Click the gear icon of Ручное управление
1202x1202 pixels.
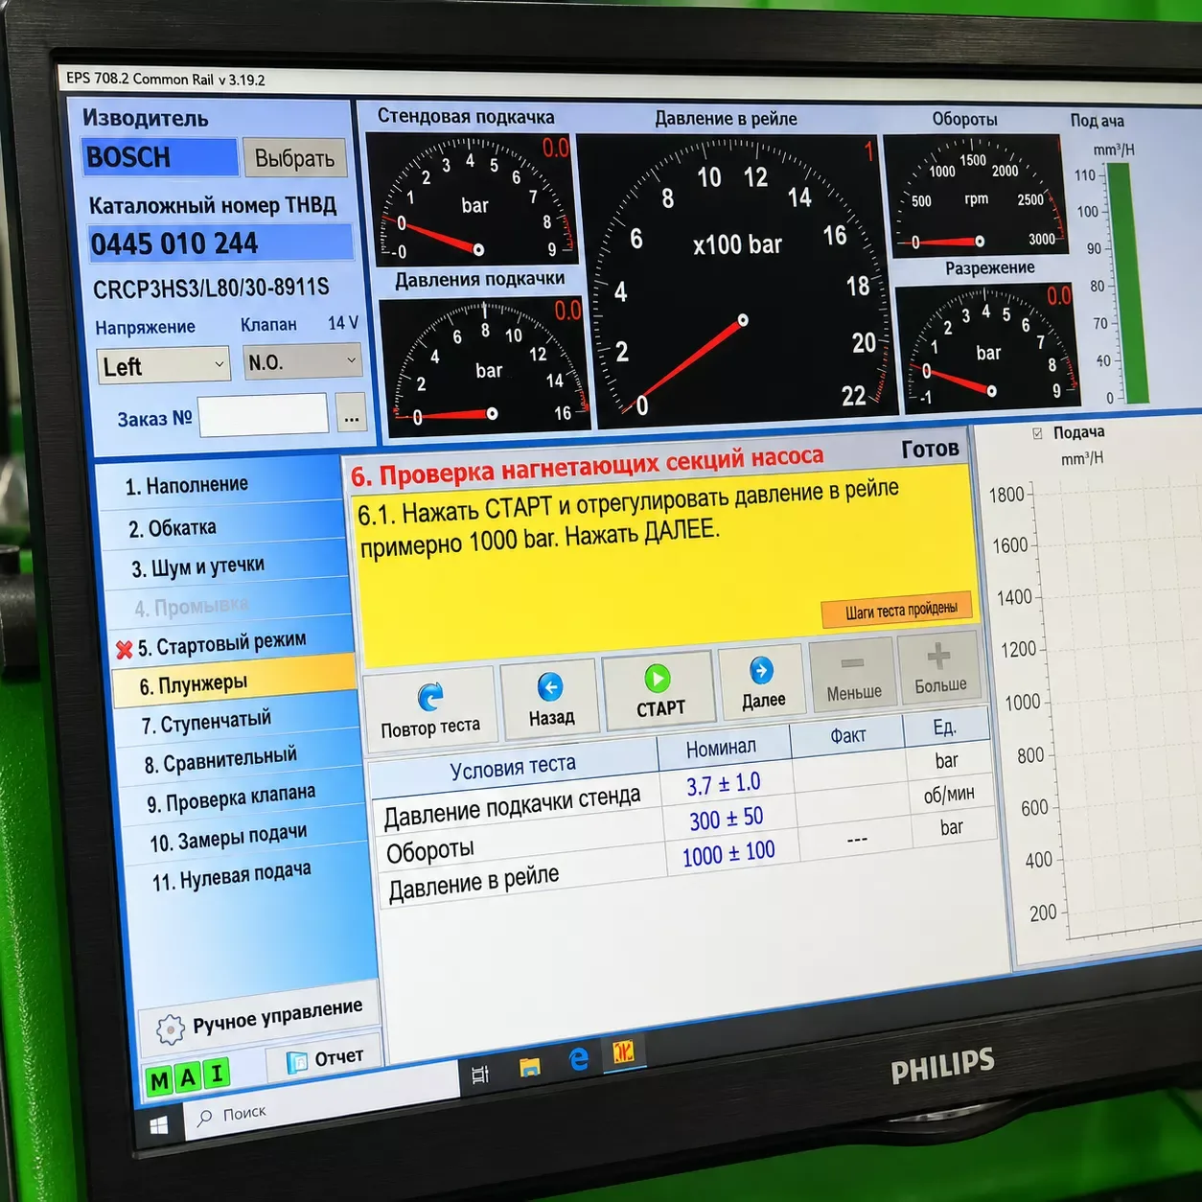(x=171, y=1029)
